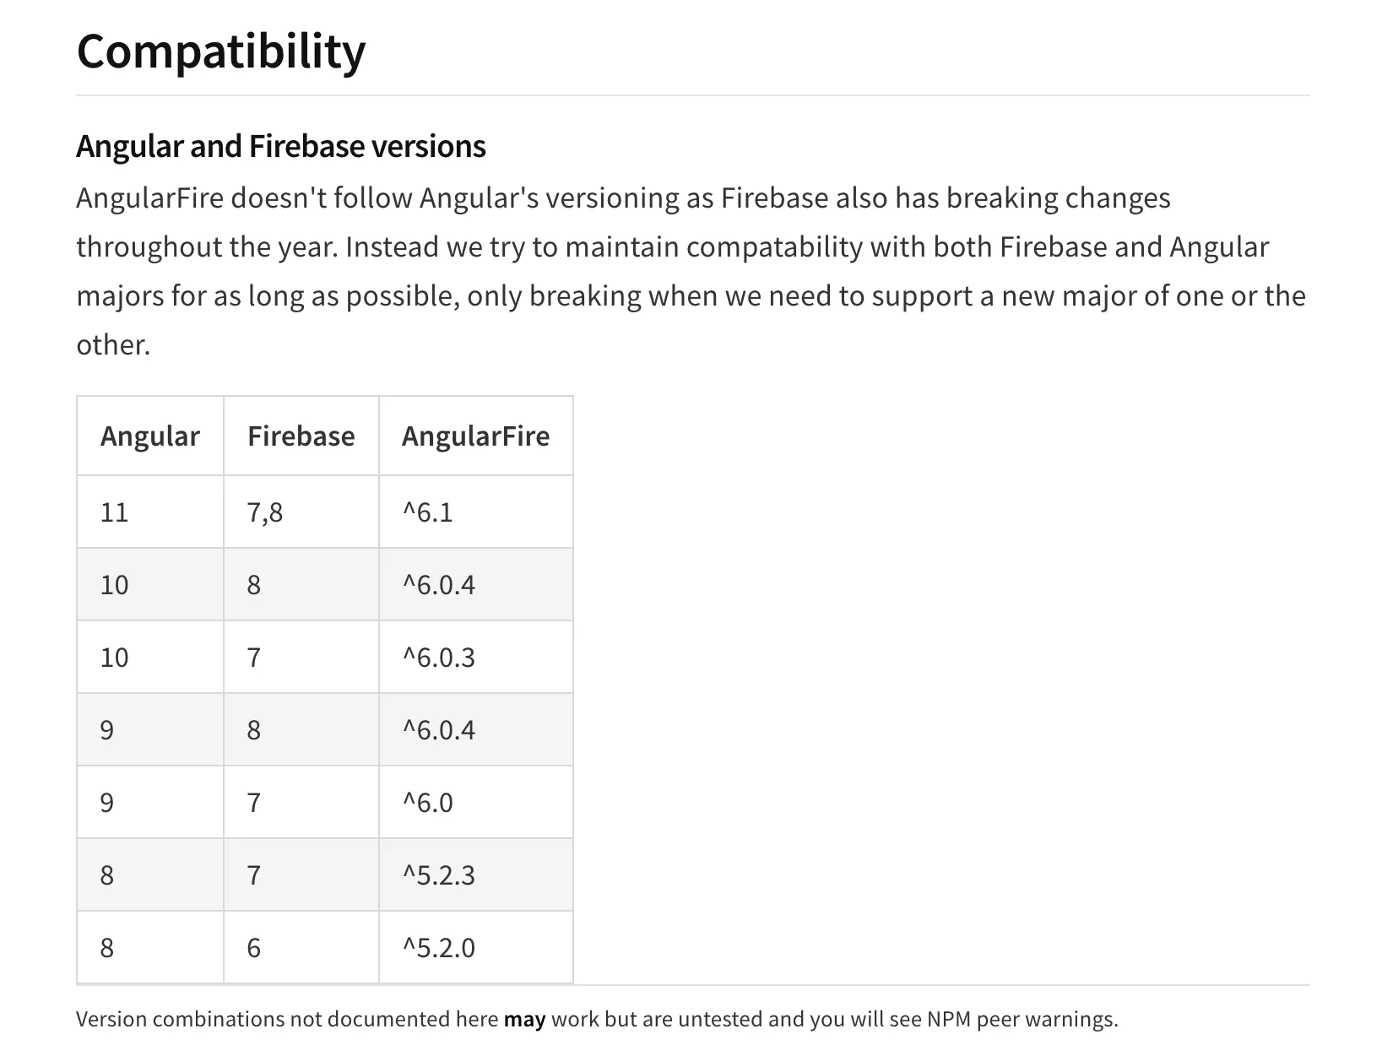Click Angular 9 cell in ^6.0 row
Image resolution: width=1393 pixels, height=1045 pixels.
coord(107,803)
